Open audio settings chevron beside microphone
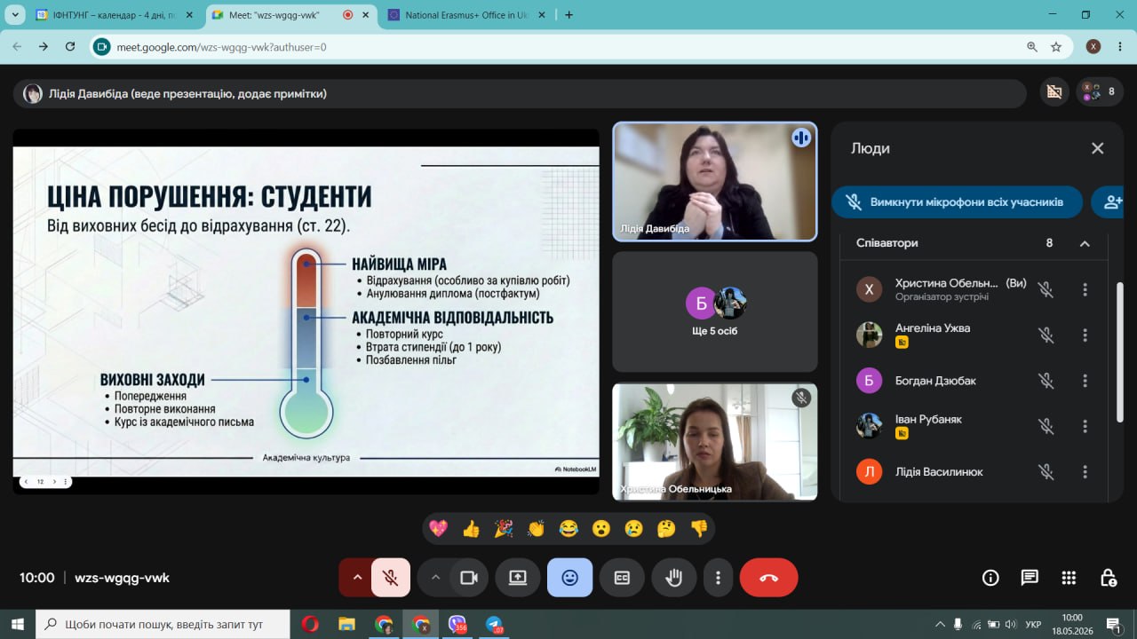1137x639 pixels. [356, 578]
